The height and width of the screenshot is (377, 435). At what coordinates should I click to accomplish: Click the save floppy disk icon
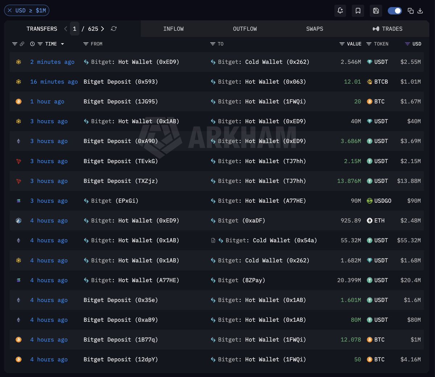click(x=376, y=11)
